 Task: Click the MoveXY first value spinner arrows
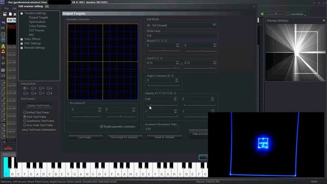(177, 45)
